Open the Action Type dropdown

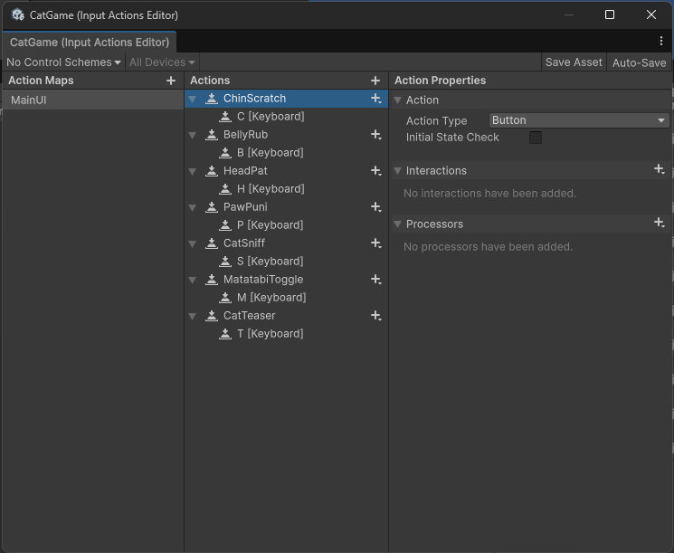[578, 120]
